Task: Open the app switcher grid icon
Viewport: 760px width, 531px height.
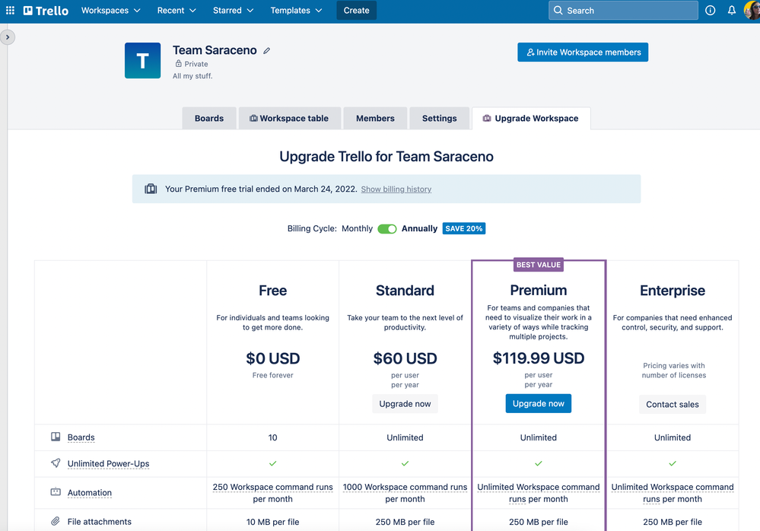Action: 10,10
